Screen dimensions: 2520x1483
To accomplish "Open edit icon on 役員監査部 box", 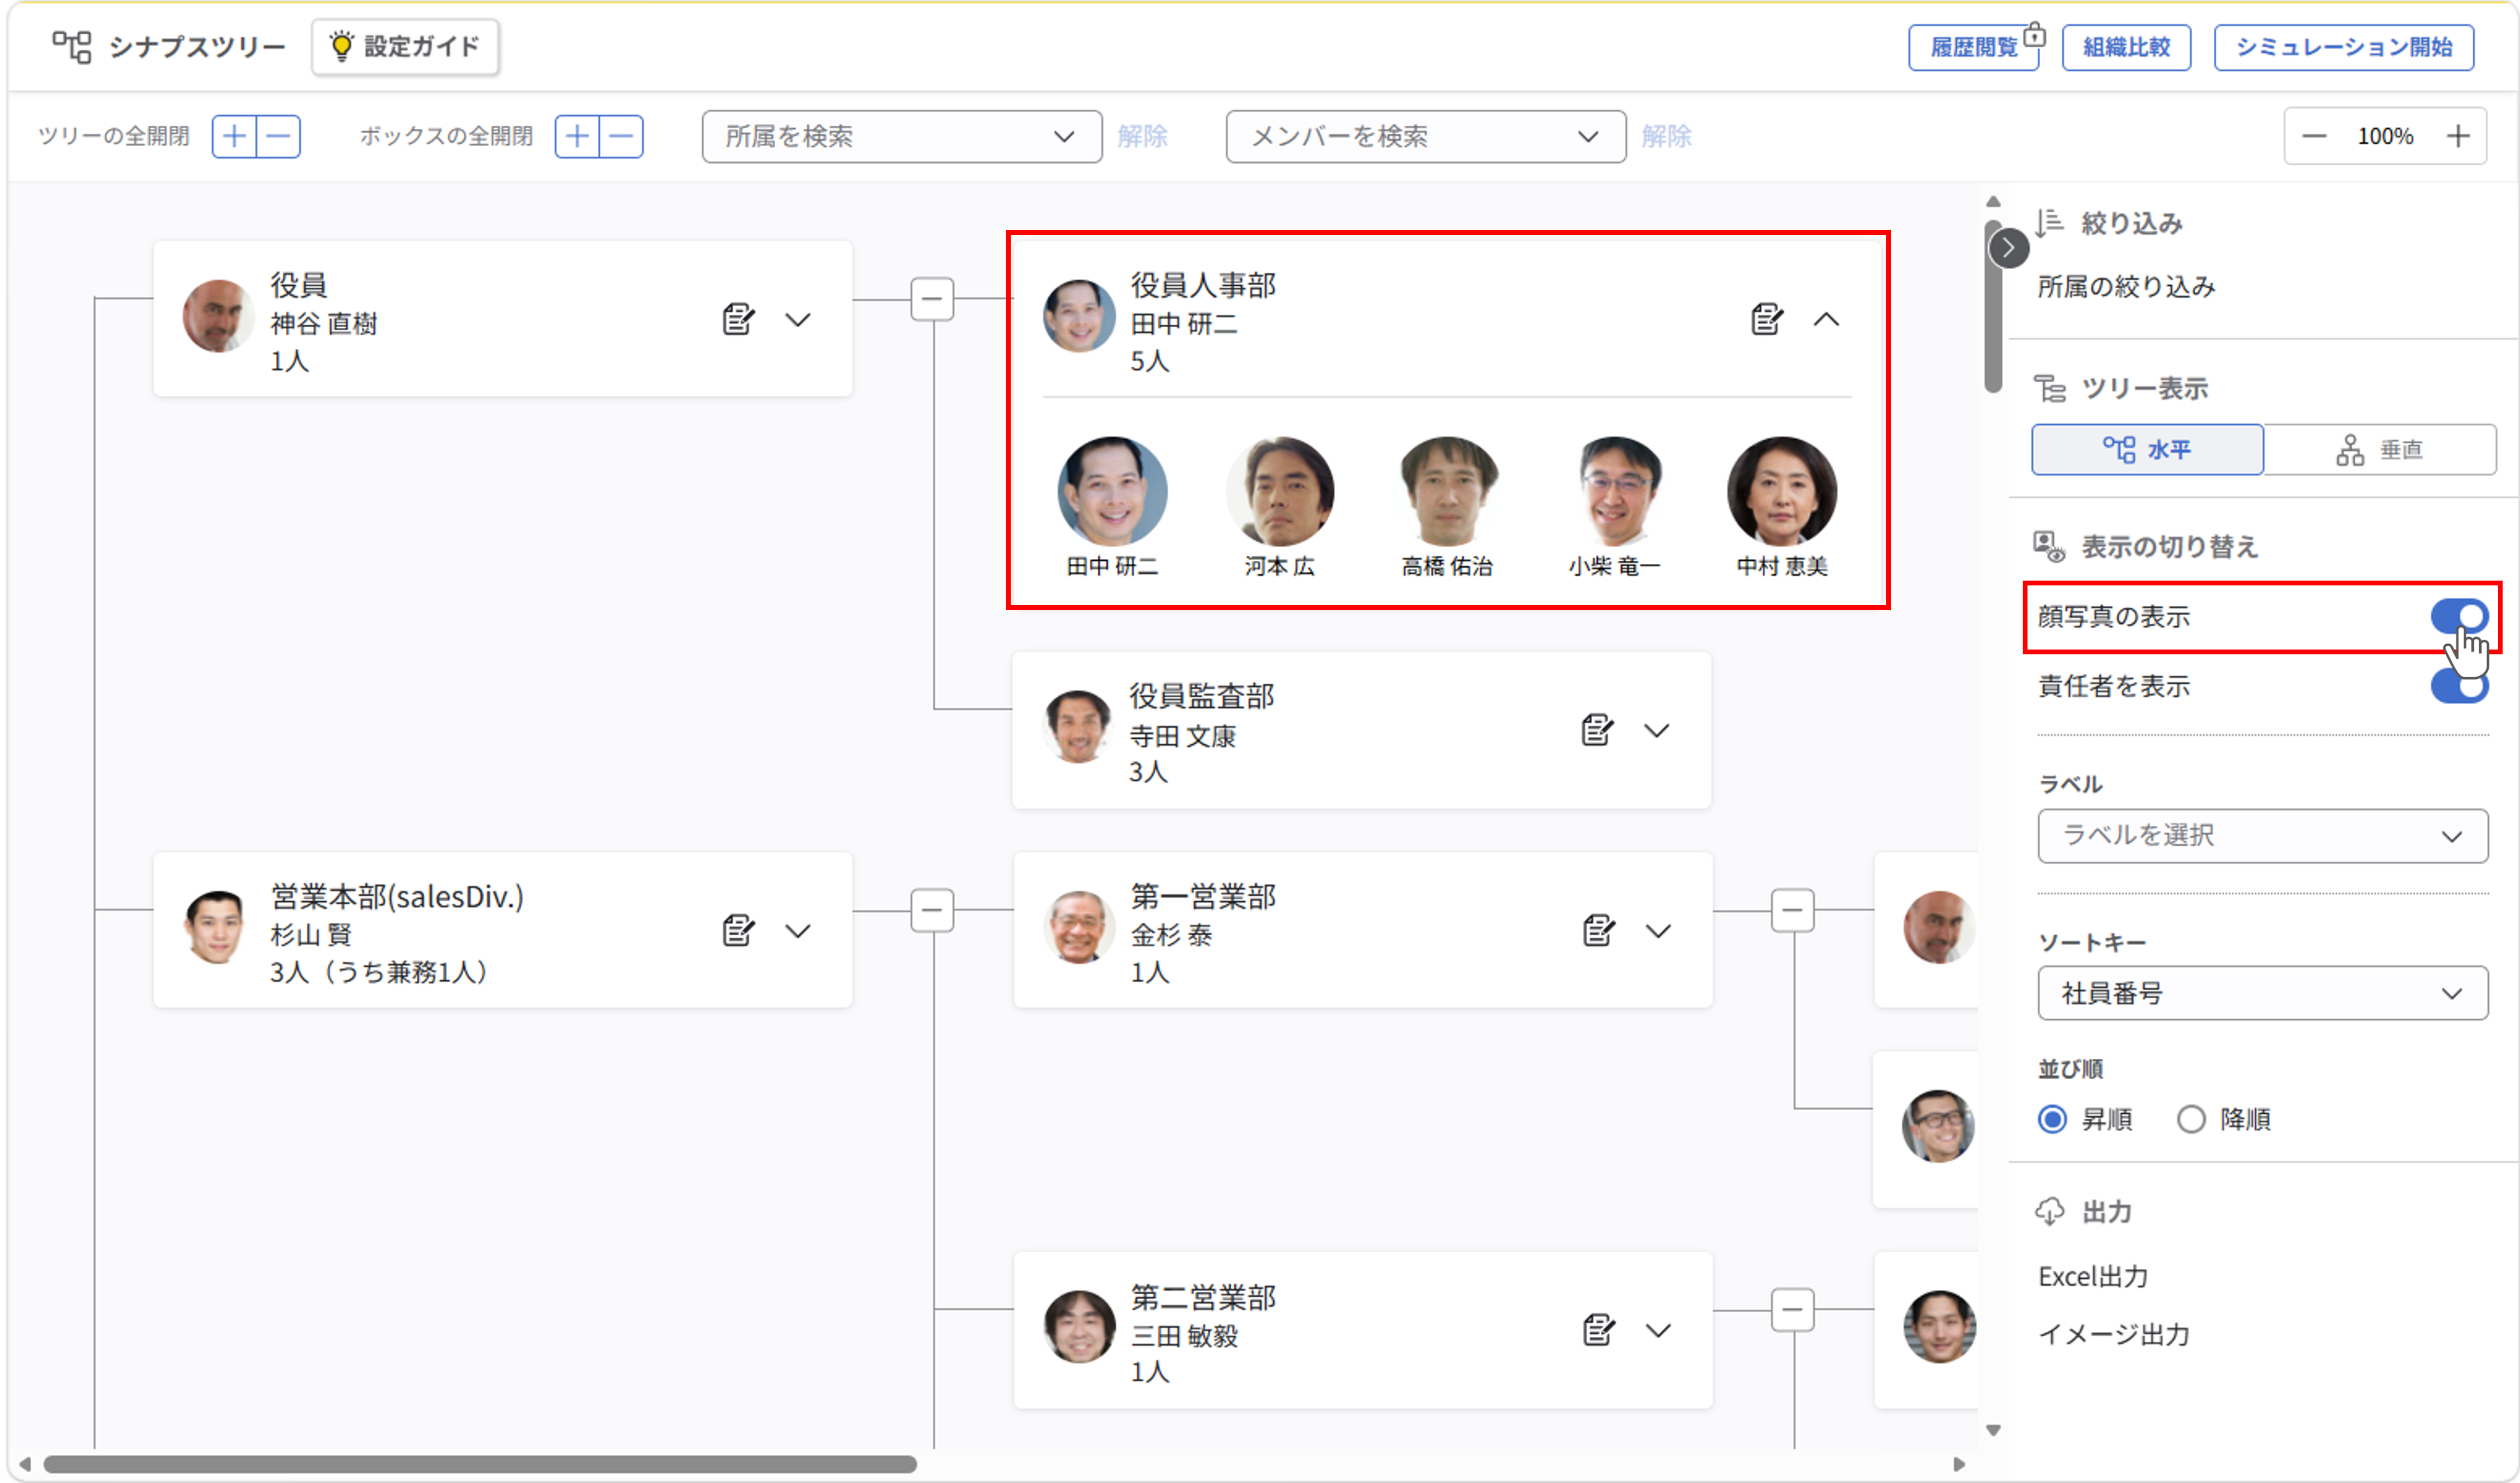I will pos(1597,731).
